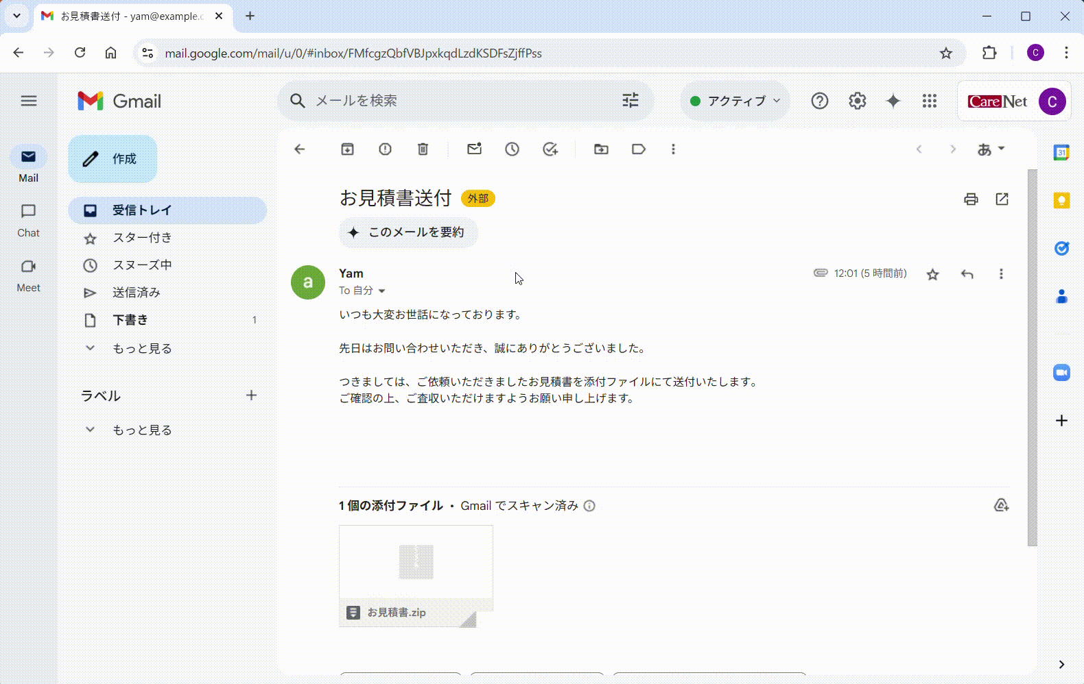Print the whole conversation

[971, 199]
